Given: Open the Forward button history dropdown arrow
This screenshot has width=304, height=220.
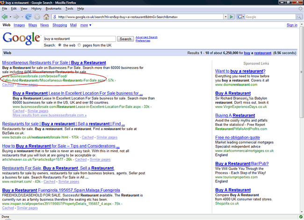Looking at the screenshot, I should point(22,17).
